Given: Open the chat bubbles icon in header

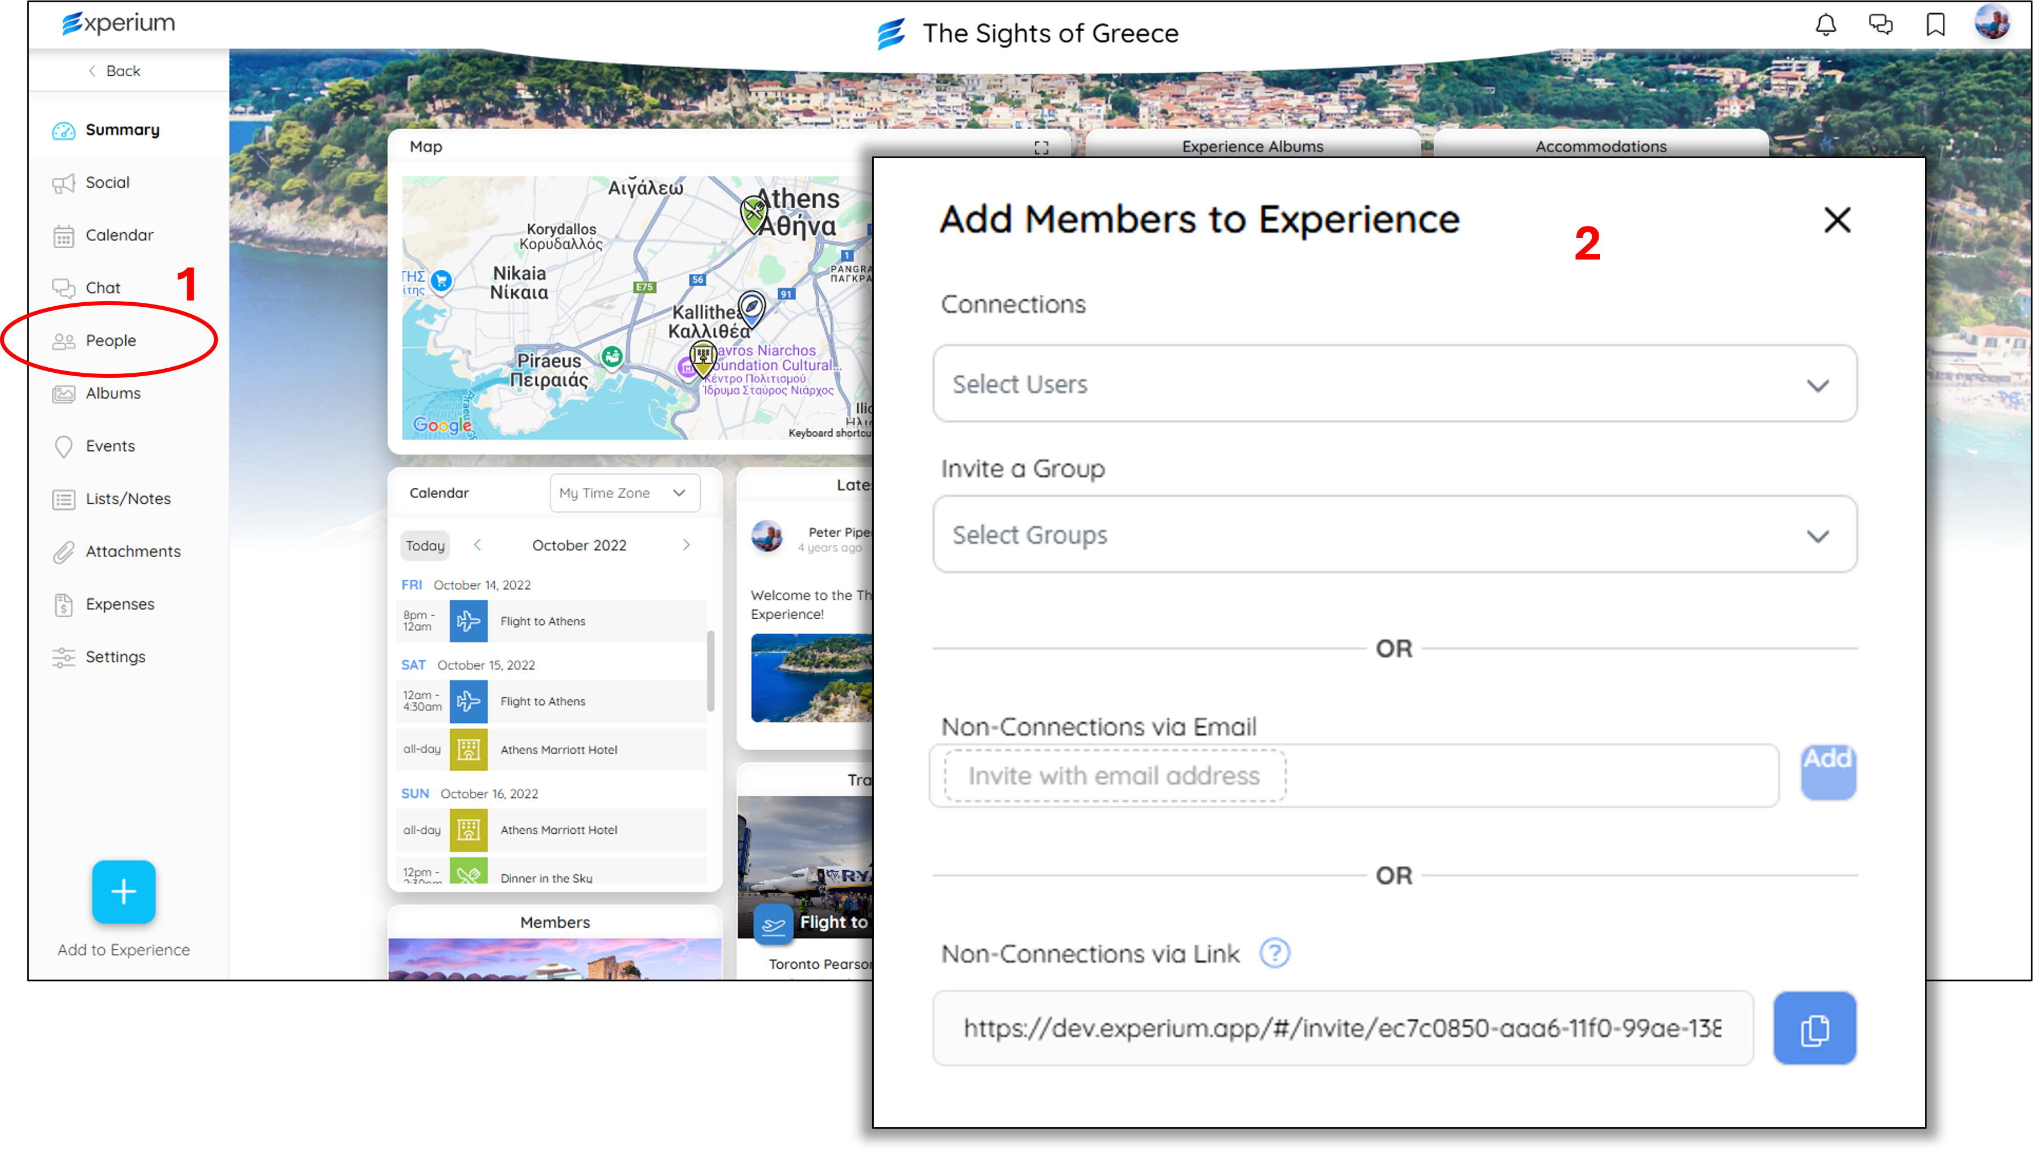Looking at the screenshot, I should (x=1880, y=25).
